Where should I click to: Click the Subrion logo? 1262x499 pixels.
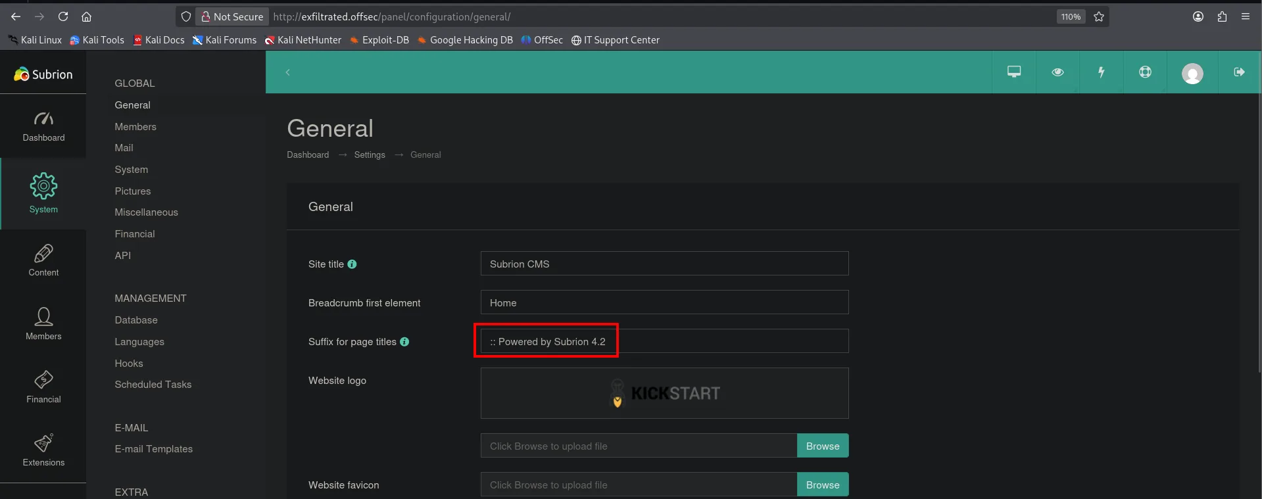click(43, 74)
